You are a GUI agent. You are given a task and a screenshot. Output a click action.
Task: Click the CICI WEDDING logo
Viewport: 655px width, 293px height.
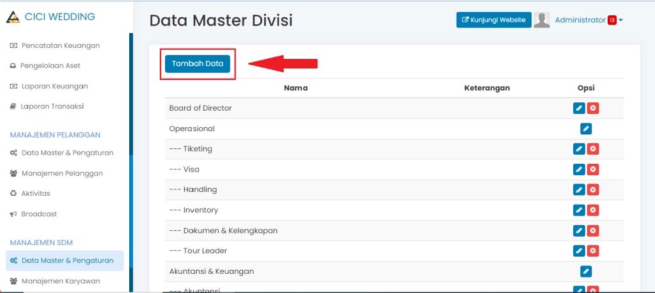(50, 17)
